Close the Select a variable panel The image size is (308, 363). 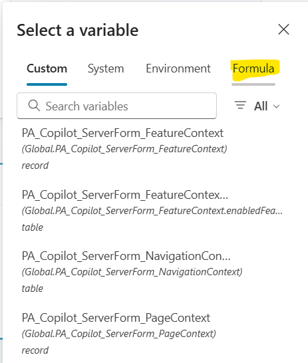pos(283,29)
